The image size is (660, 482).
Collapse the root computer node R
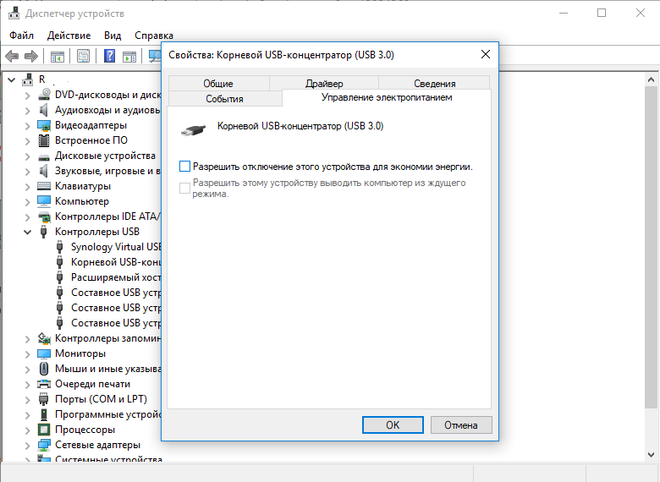click(x=11, y=79)
